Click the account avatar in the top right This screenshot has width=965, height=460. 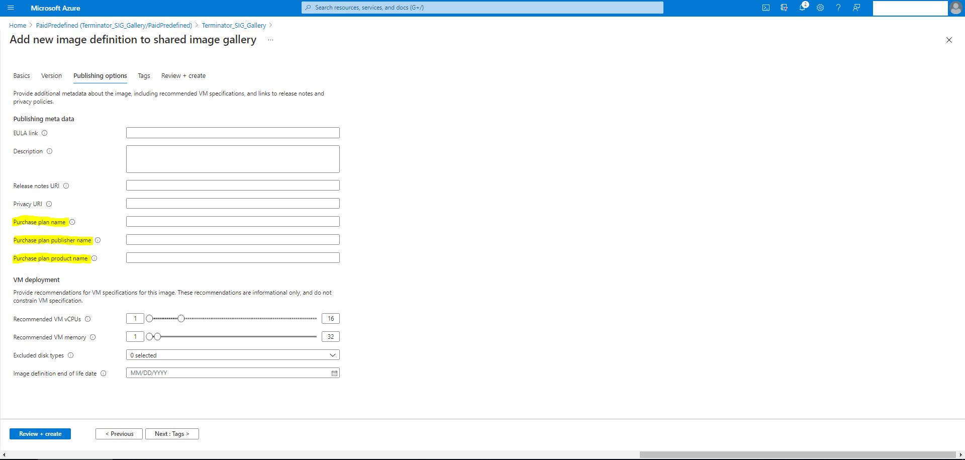tap(956, 8)
